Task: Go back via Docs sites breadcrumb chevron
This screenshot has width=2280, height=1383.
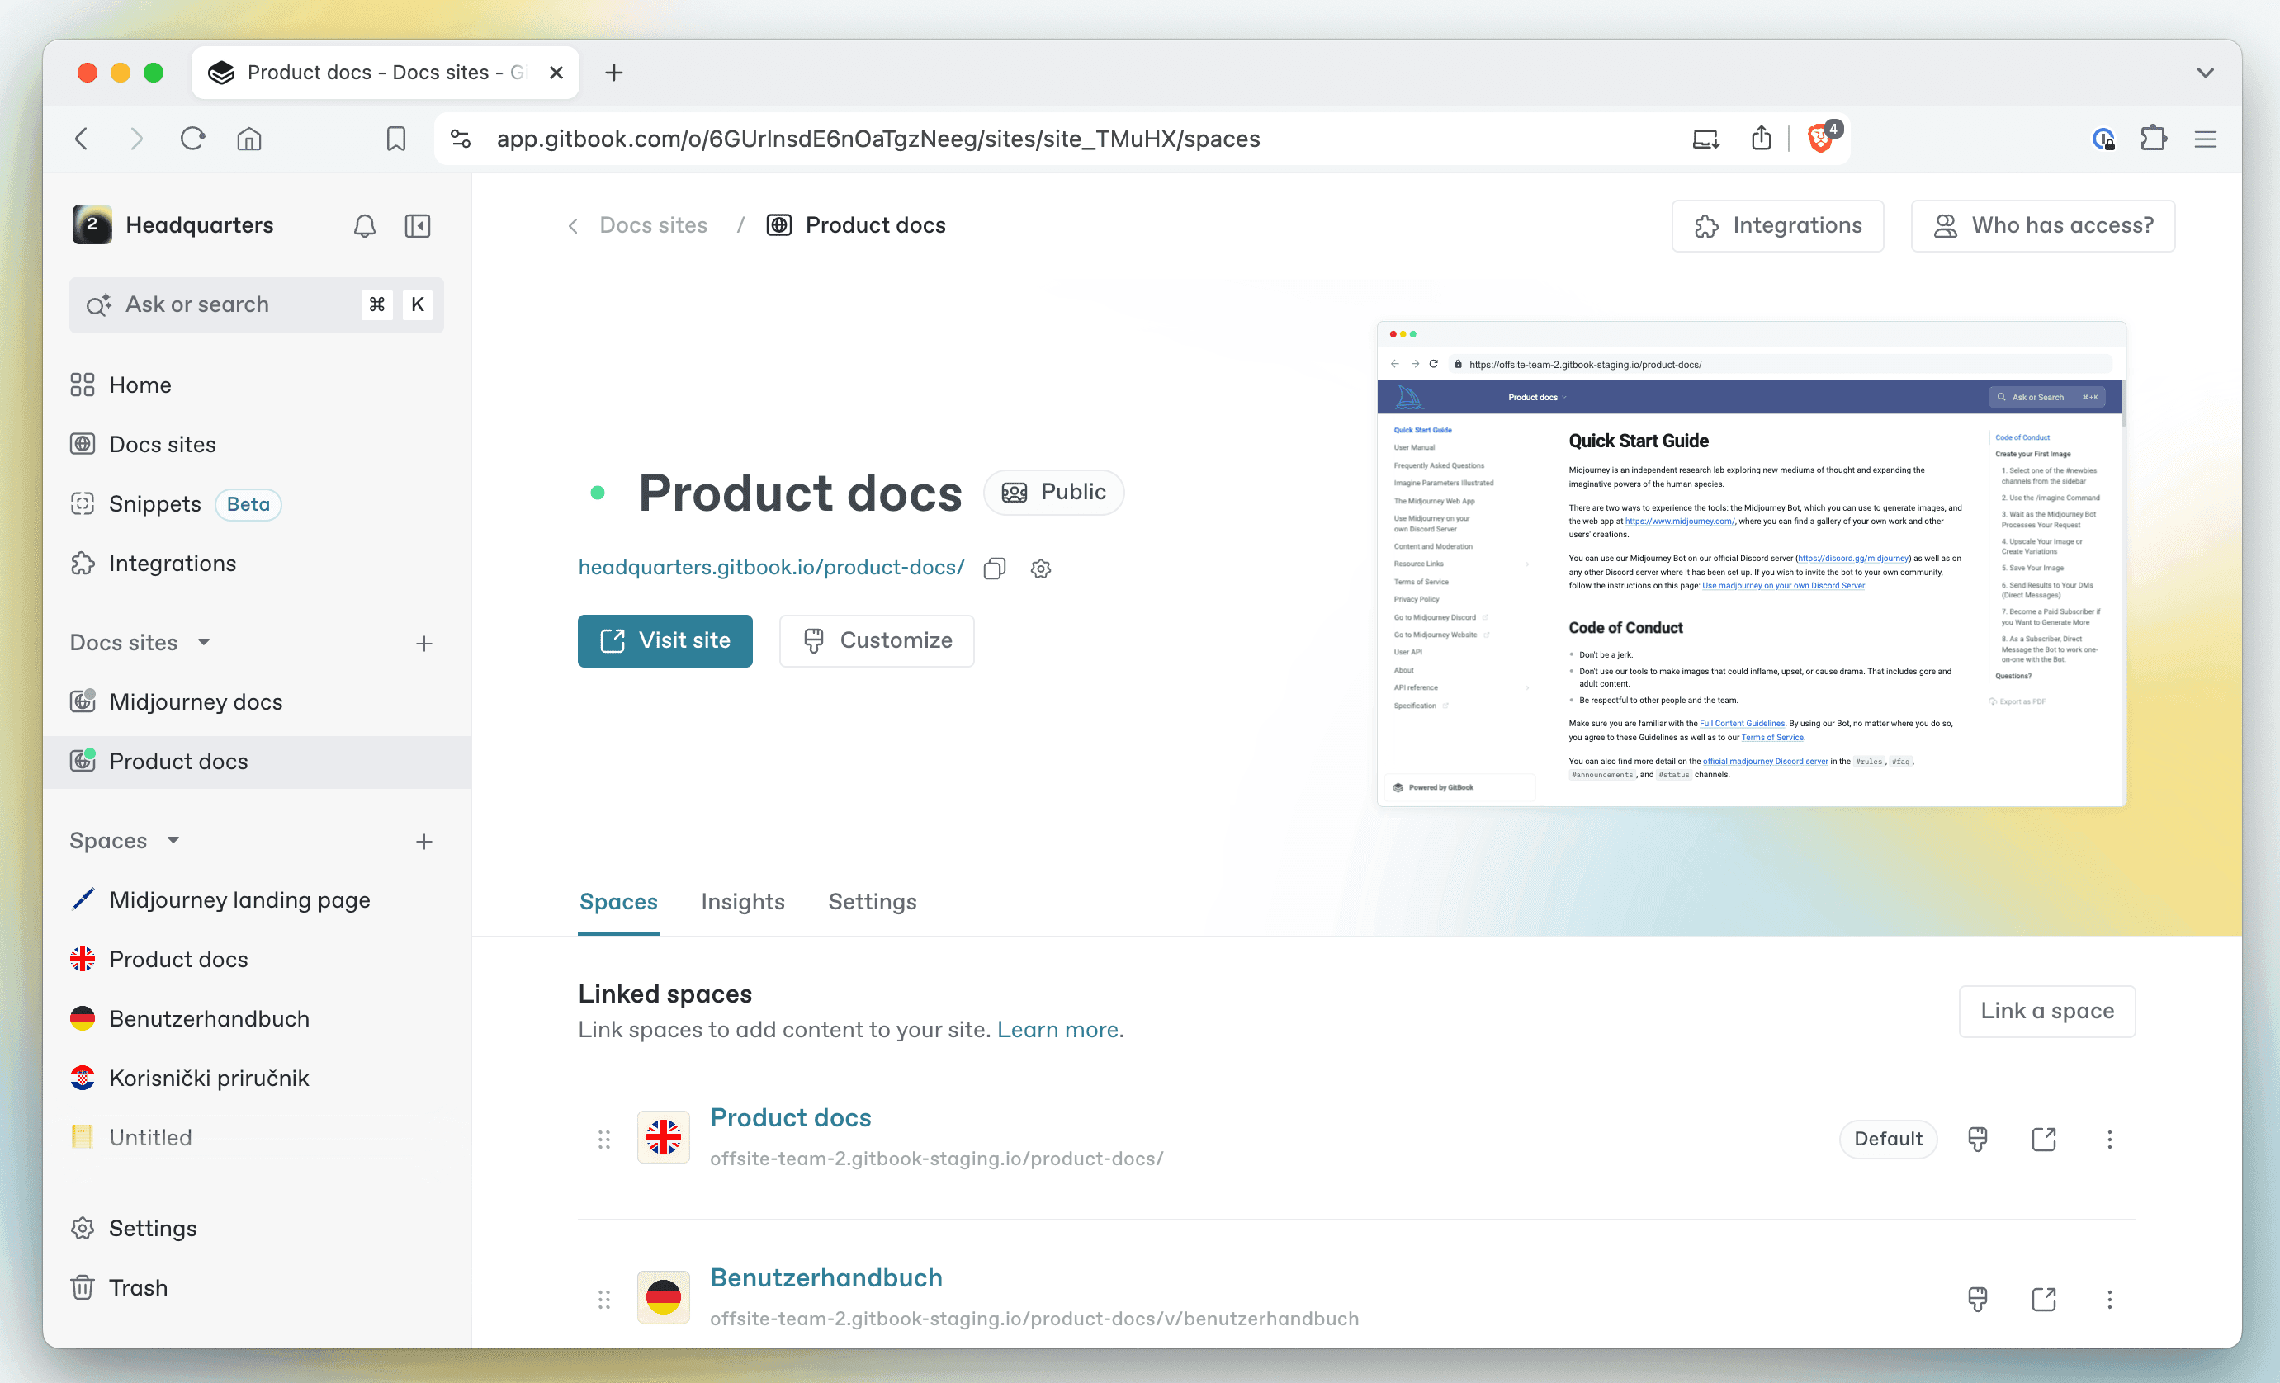Action: (573, 226)
